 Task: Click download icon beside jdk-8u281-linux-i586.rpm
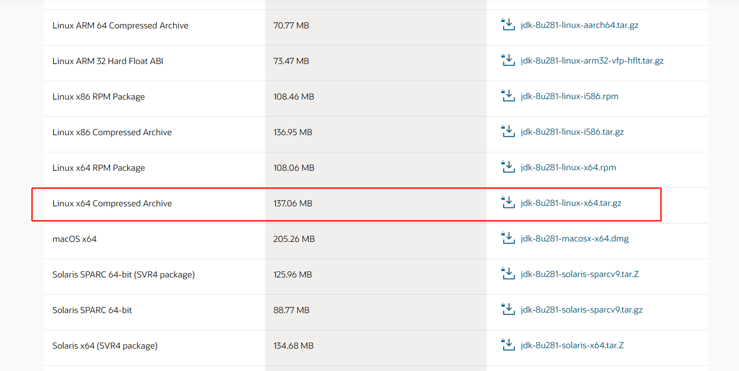pyautogui.click(x=508, y=96)
